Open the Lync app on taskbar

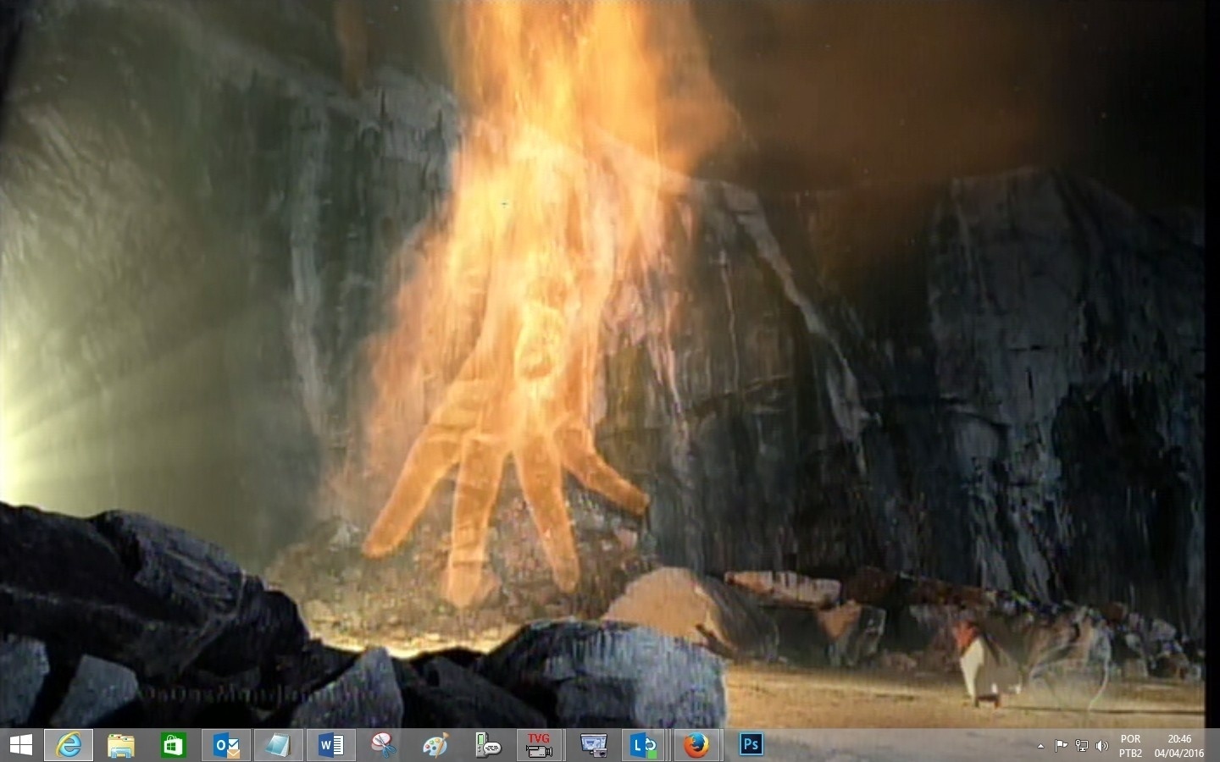pyautogui.click(x=645, y=745)
